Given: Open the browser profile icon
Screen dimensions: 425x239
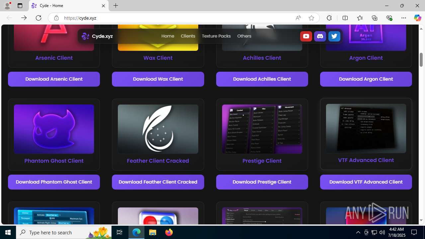Looking at the screenshot, I should [7, 6].
